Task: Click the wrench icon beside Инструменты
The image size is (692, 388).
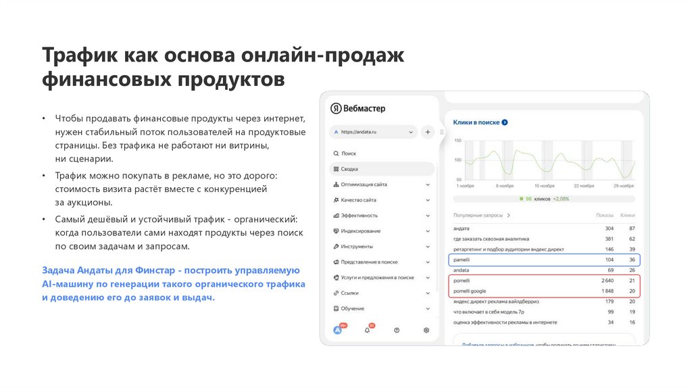Action: (336, 246)
